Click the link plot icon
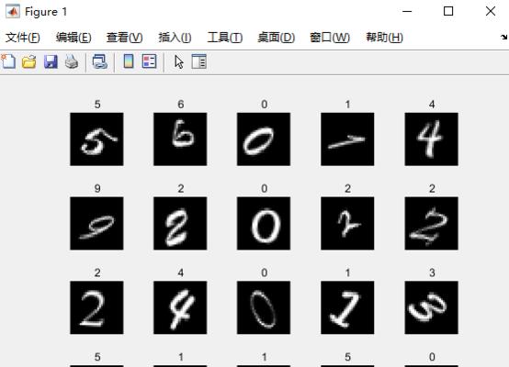The height and width of the screenshot is (367, 509). coord(99,61)
